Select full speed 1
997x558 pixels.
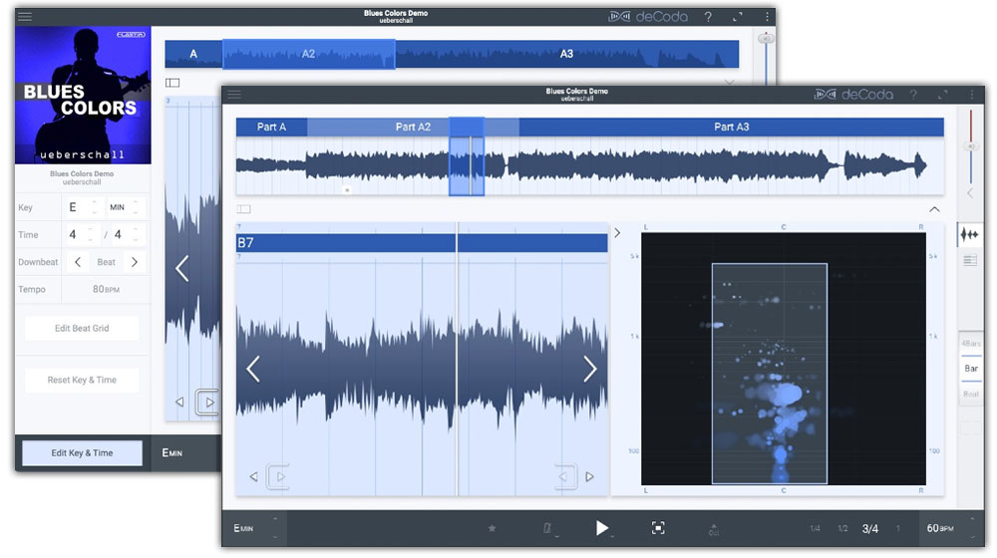coord(898,529)
